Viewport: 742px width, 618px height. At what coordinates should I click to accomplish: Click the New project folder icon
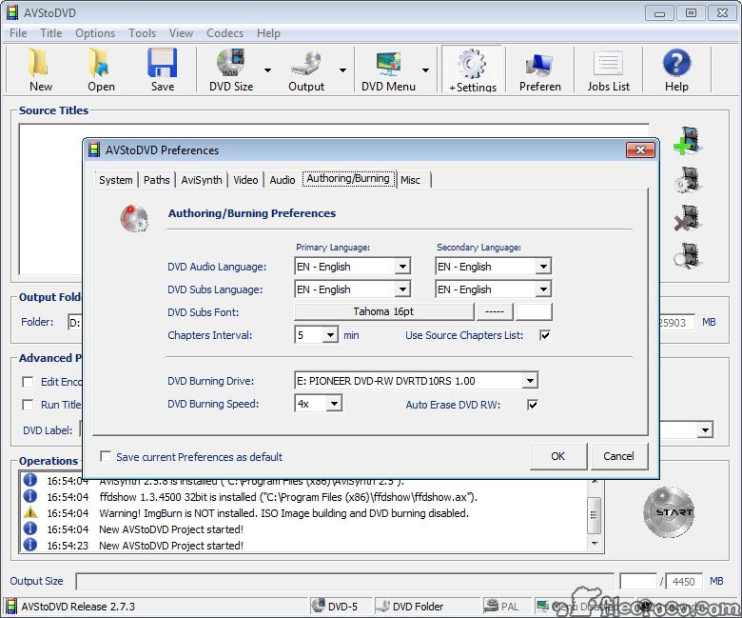pyautogui.click(x=38, y=63)
